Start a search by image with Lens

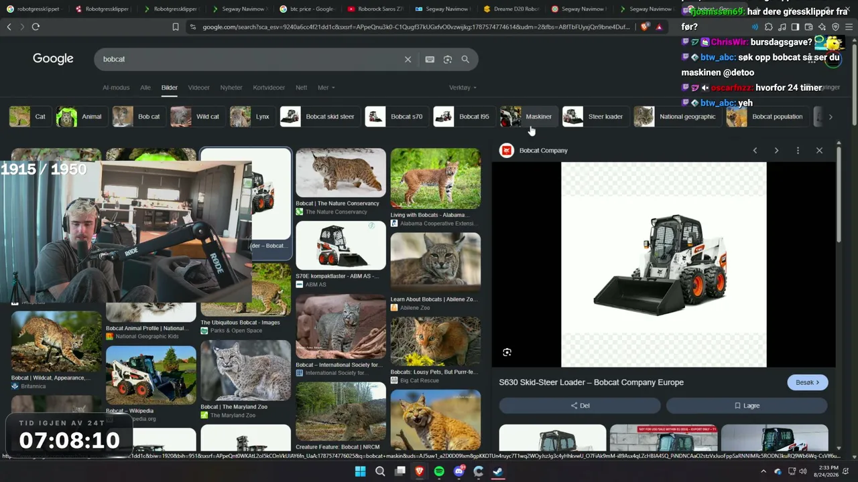click(x=448, y=59)
